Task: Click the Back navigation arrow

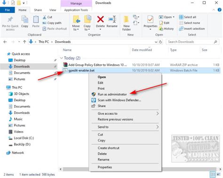Action: click(x=5, y=42)
